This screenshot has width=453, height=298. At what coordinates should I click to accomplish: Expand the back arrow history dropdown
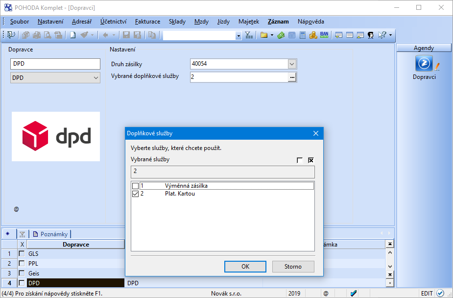[x=114, y=35]
